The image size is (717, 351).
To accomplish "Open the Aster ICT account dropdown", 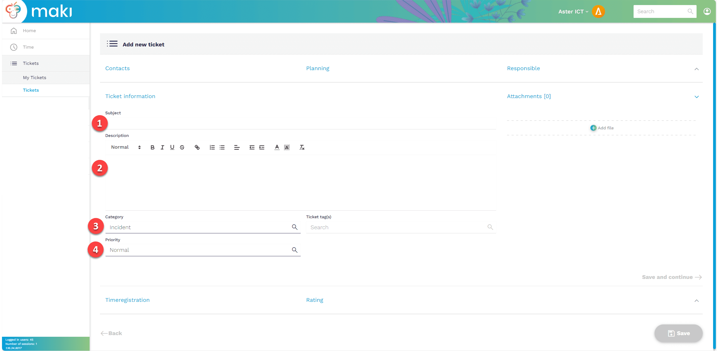I will pyautogui.click(x=573, y=11).
